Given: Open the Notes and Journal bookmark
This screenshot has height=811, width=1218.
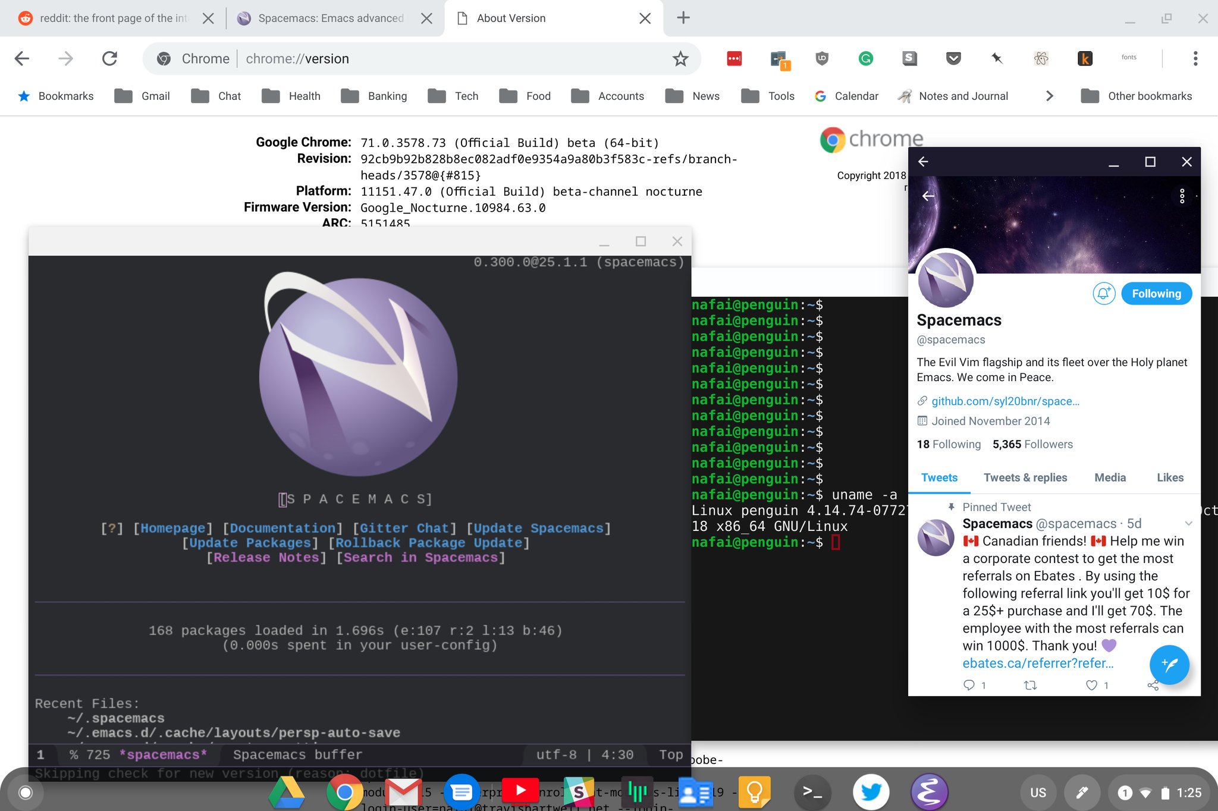Looking at the screenshot, I should click(953, 96).
